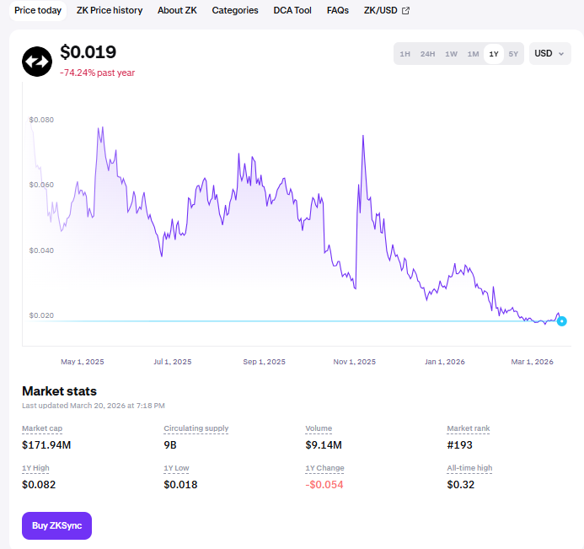Switch to the About ZK tab
The image size is (584, 549).
coord(177,11)
